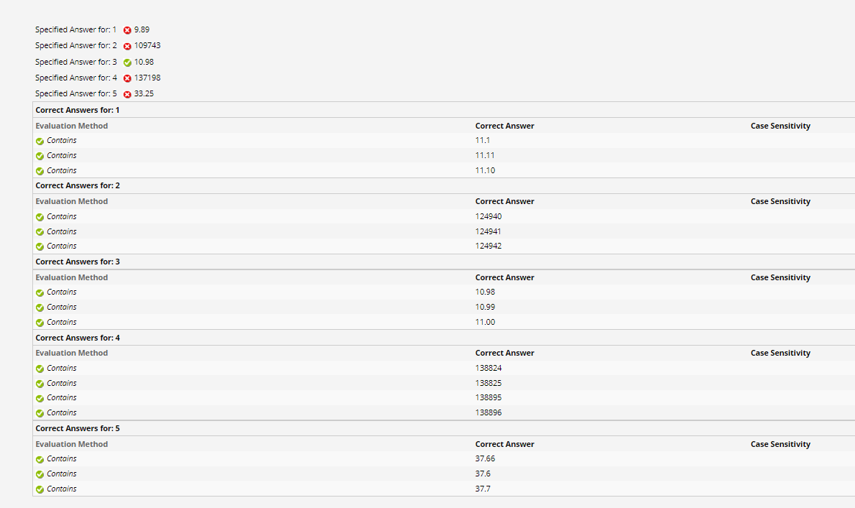Select the specified answer value 137198
The width and height of the screenshot is (855, 508).
pos(147,78)
